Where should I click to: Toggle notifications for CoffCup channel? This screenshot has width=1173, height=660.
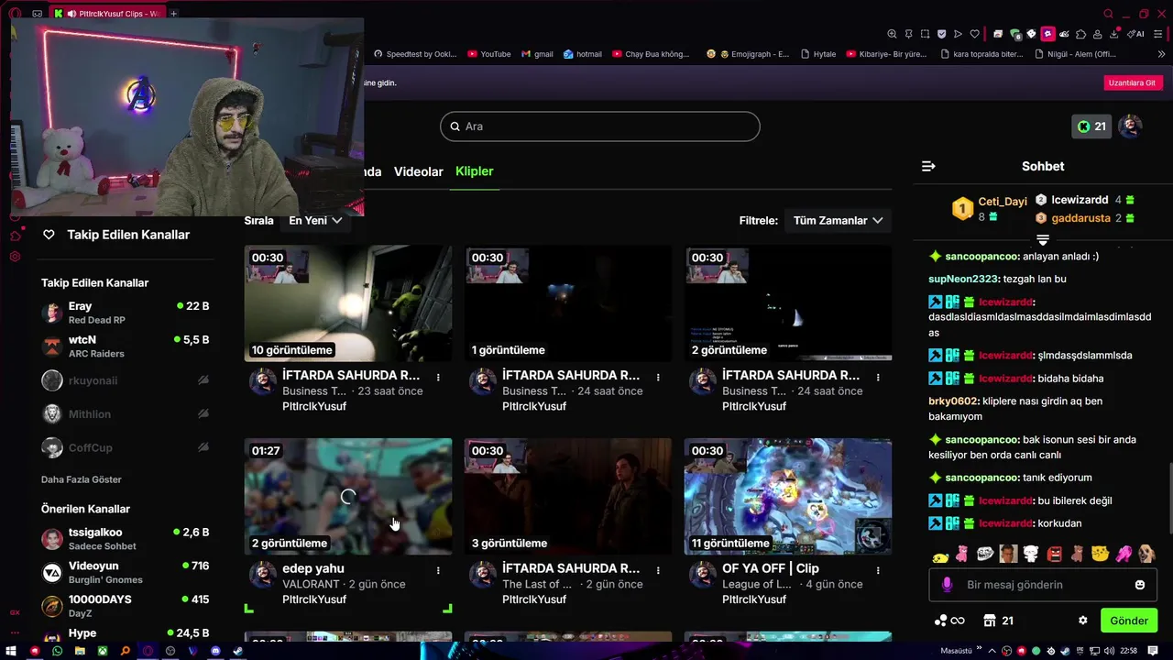203,448
